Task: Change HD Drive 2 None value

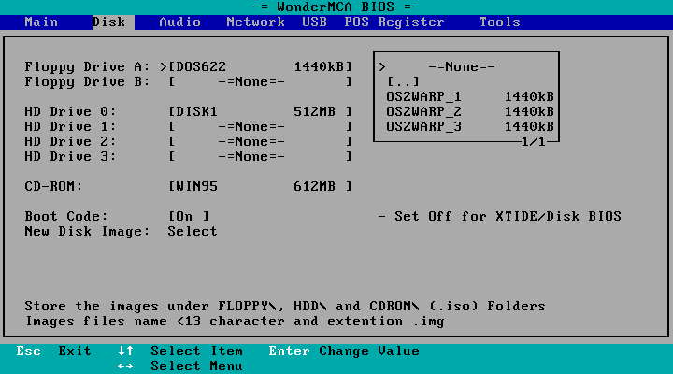Action: [261, 142]
